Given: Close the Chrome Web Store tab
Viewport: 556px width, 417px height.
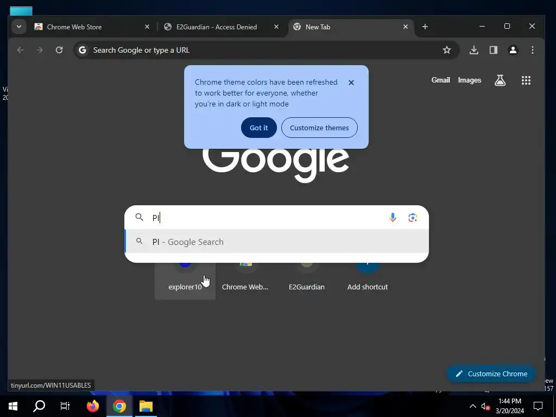Looking at the screenshot, I should 147,27.
